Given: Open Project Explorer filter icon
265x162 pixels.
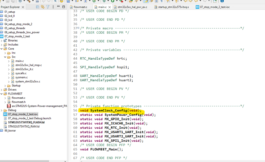Looking at the screenshot, I should 48,7.
